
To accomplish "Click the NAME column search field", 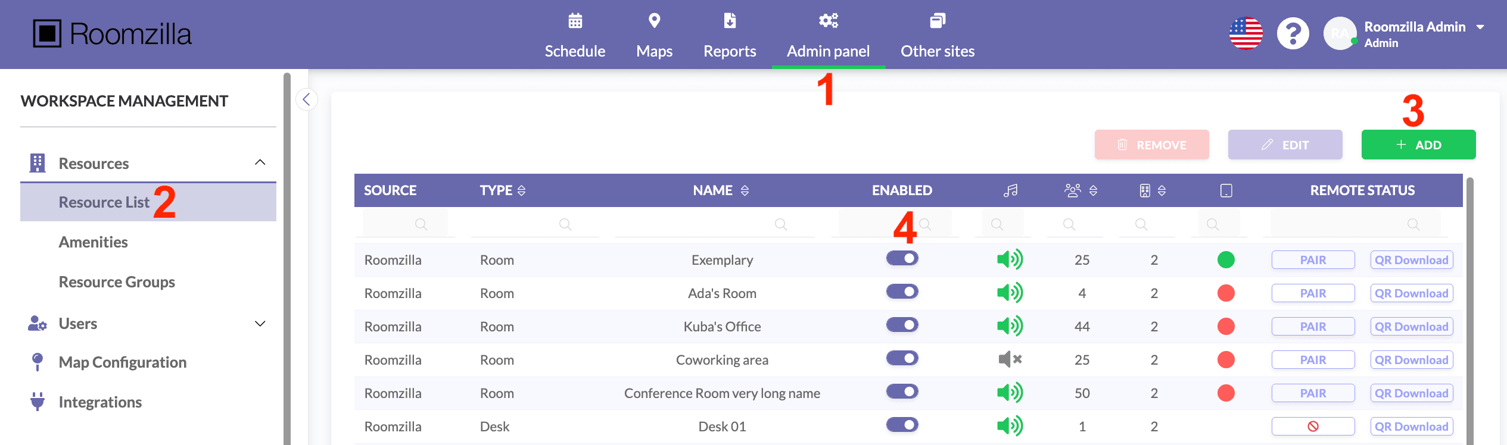I will [714, 224].
